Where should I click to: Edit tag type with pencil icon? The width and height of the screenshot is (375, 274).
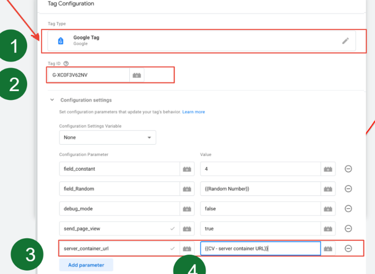tap(345, 41)
